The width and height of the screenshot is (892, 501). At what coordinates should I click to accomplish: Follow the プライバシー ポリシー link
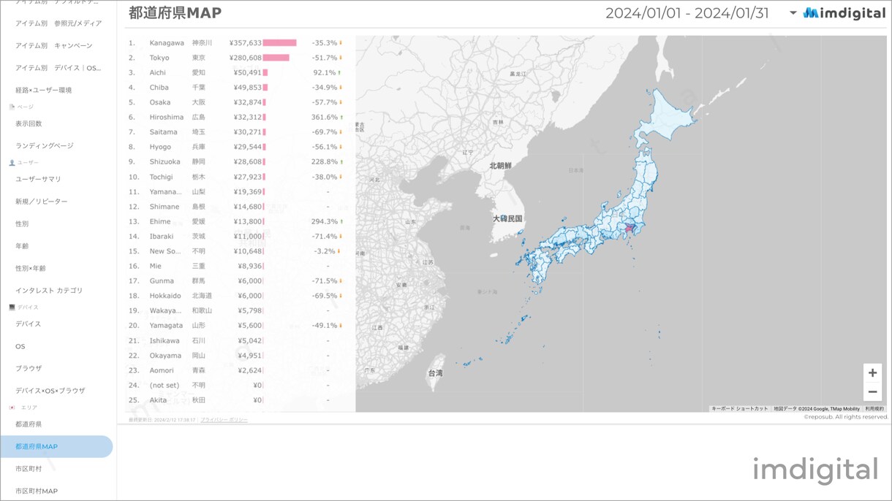pyautogui.click(x=224, y=420)
